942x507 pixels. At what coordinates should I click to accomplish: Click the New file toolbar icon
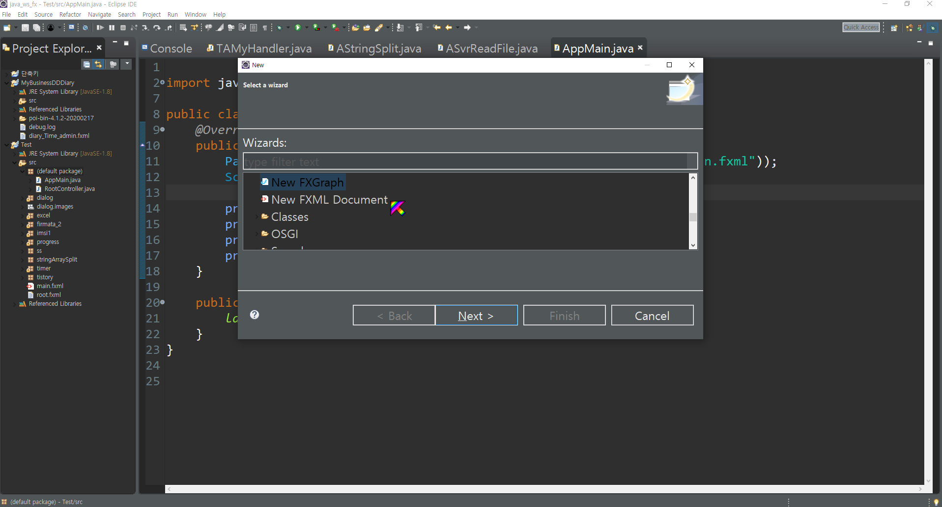7,28
